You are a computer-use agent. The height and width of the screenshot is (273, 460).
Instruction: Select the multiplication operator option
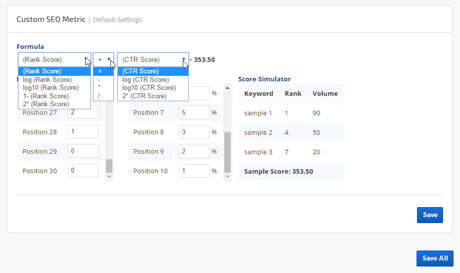[99, 88]
